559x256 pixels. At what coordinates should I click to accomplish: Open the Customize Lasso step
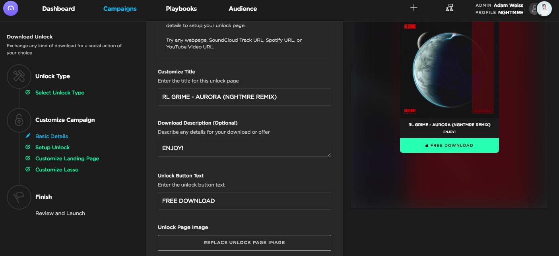coord(57,169)
